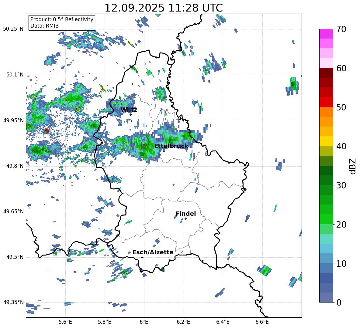The width and height of the screenshot is (360, 328).
Task: Click the yellow colorbar segment at 40
Action: click(326, 141)
